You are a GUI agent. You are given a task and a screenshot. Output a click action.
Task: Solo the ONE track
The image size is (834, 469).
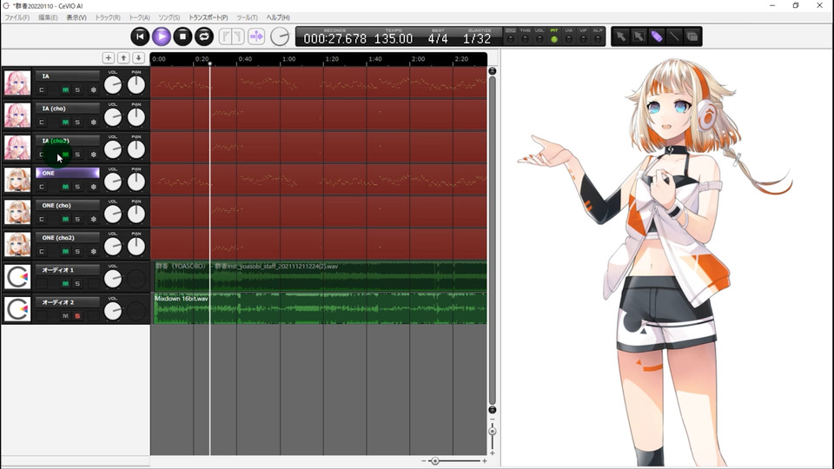77,188
